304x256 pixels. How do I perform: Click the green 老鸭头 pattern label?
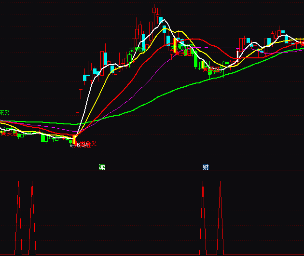137,50
